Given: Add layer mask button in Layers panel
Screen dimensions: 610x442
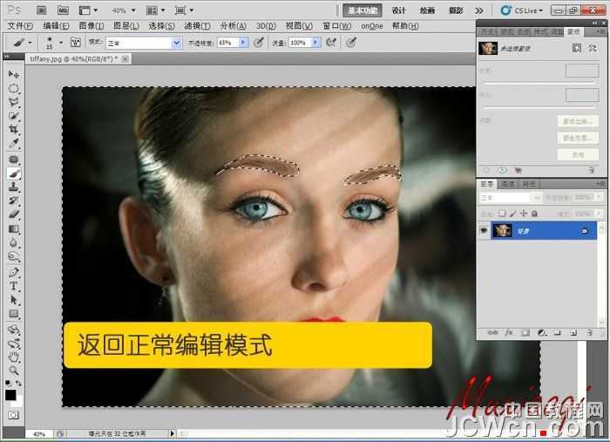Looking at the screenshot, I should [x=525, y=333].
